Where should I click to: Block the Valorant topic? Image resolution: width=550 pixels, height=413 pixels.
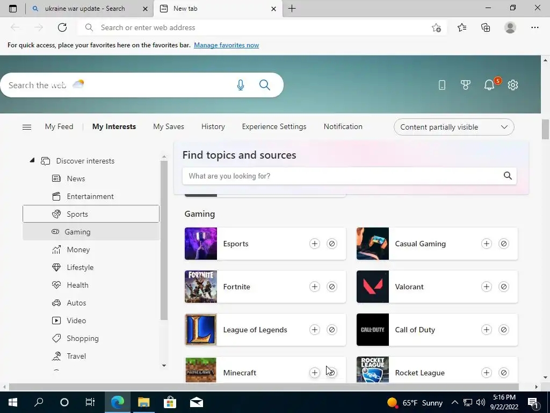pyautogui.click(x=504, y=287)
